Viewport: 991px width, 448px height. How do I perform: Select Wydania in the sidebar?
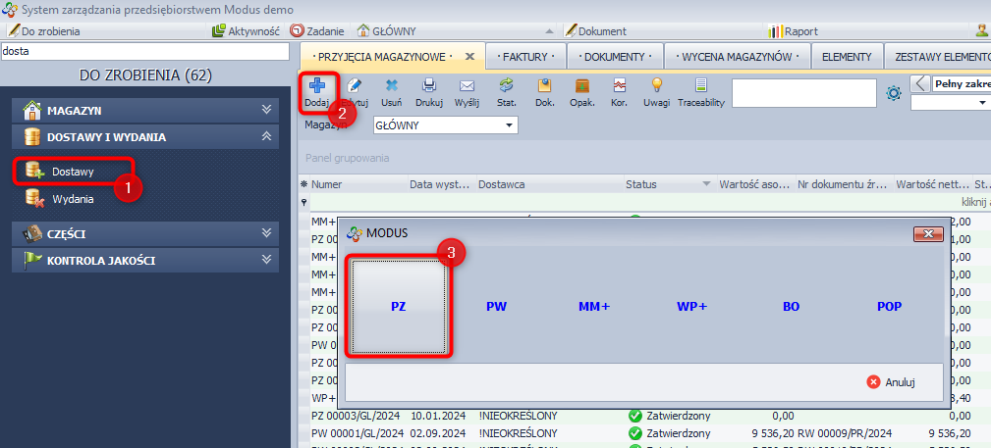(x=73, y=199)
